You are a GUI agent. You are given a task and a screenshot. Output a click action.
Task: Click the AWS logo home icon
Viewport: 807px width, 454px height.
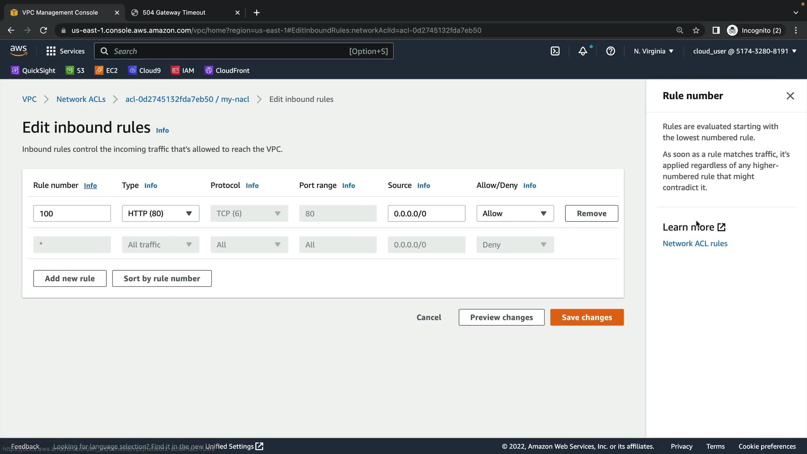point(18,51)
